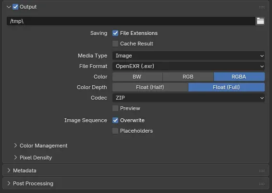Image resolution: width=272 pixels, height=193 pixels.
Task: Open the Codec ZIP dropdown
Action: point(188,98)
